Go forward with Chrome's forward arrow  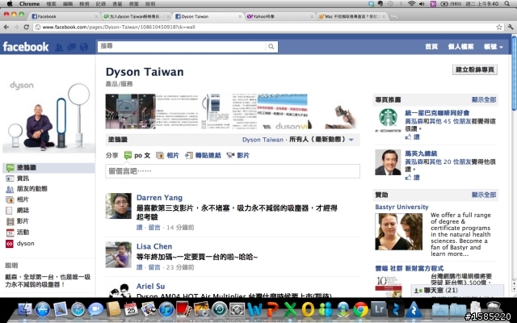pos(16,27)
